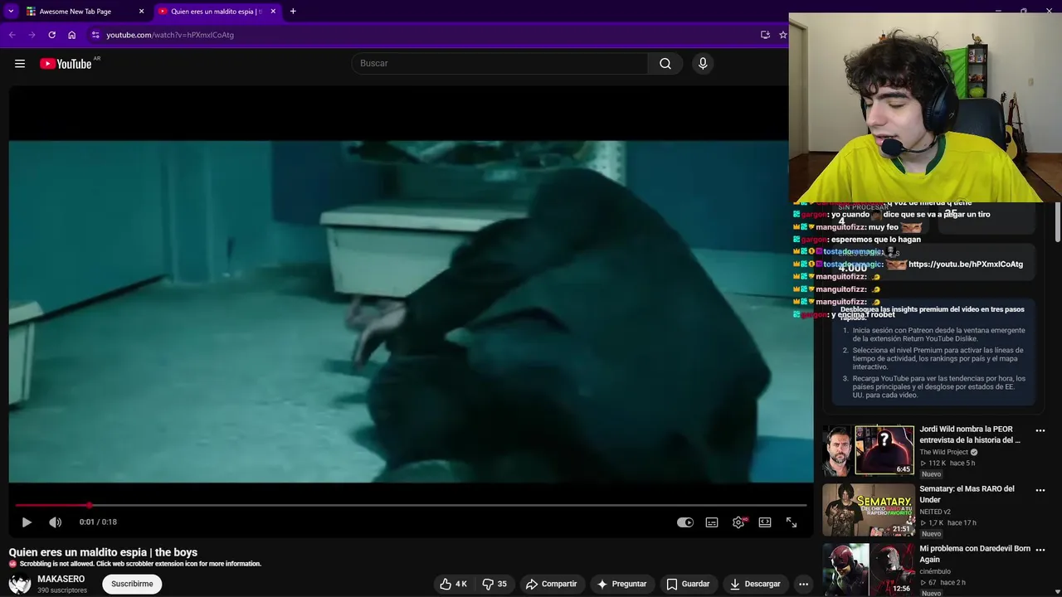Open Sematary: el Mas RARO del Under title

tap(967, 494)
